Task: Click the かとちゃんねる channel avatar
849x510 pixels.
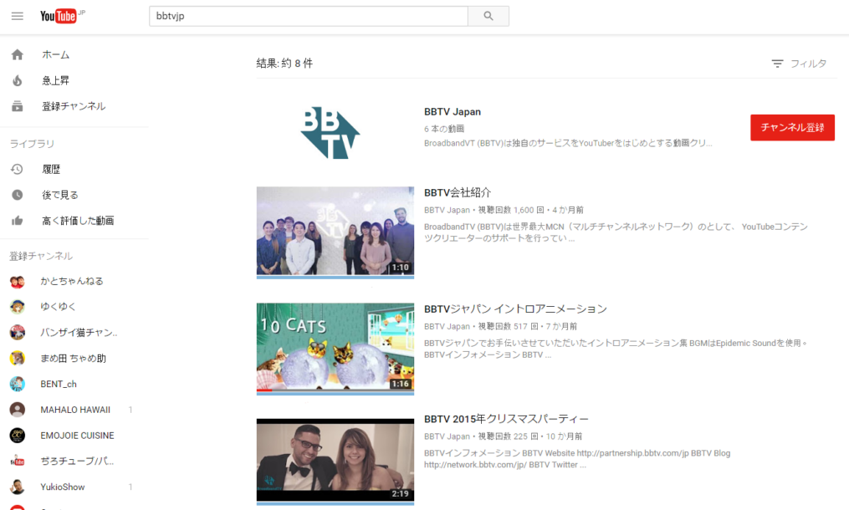Action: (18, 281)
